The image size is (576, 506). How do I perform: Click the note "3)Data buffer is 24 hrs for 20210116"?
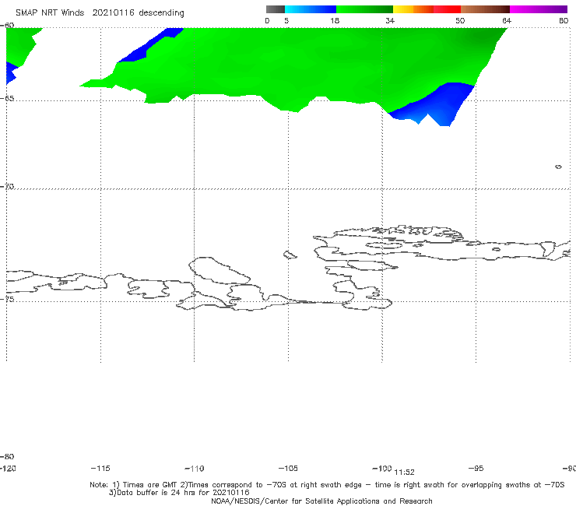pos(179,493)
